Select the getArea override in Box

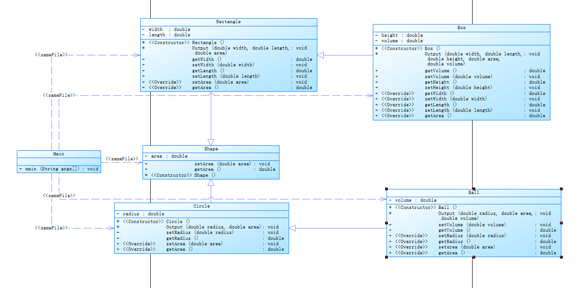(460, 116)
